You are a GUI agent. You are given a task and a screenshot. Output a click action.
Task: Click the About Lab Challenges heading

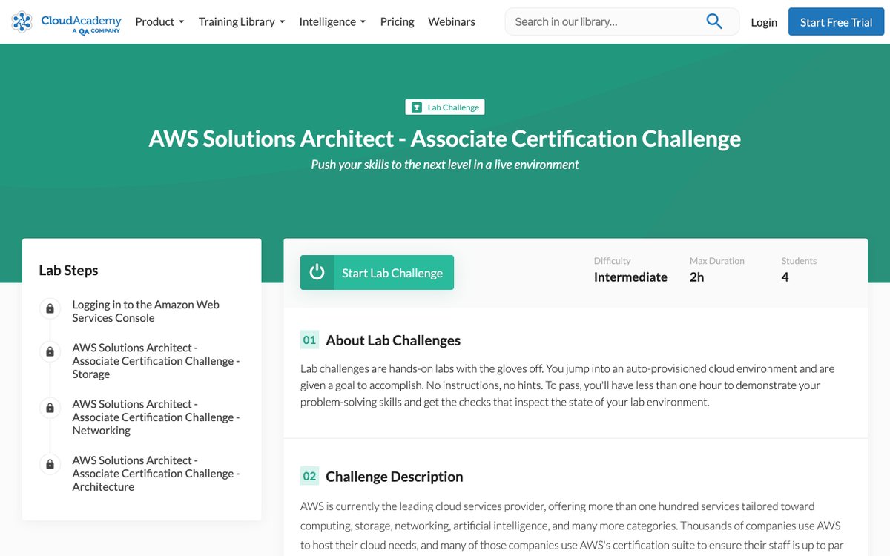(x=393, y=340)
